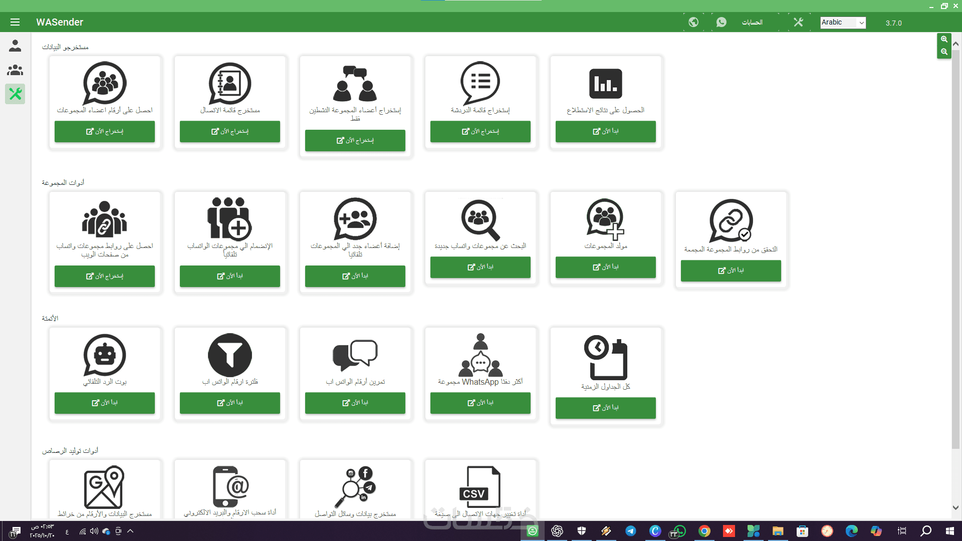Click extract now under contact list extractor
This screenshot has height=541, width=962.
click(230, 131)
